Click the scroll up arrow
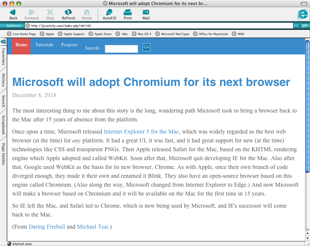The image size is (310, 246). tap(307, 233)
